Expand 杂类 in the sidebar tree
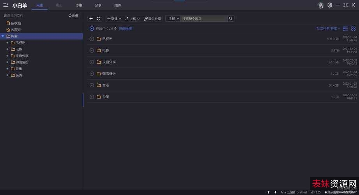 pyautogui.click(x=7, y=75)
